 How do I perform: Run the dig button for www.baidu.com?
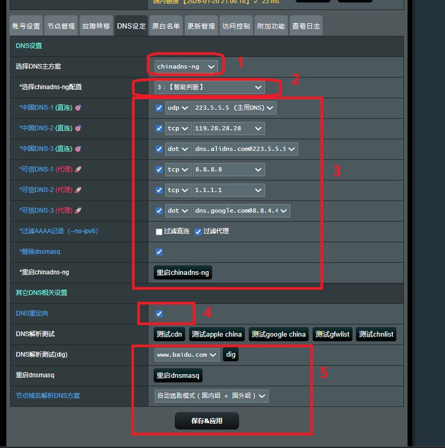(x=231, y=355)
